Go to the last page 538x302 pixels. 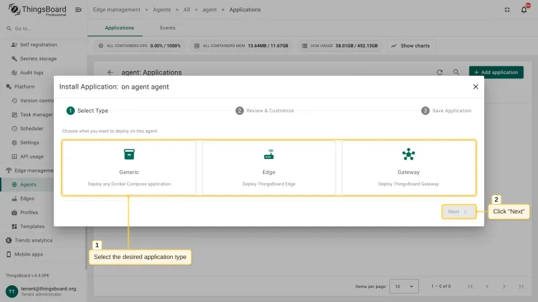coord(521,287)
